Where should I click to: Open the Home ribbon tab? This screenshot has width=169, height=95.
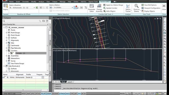point(11,2)
